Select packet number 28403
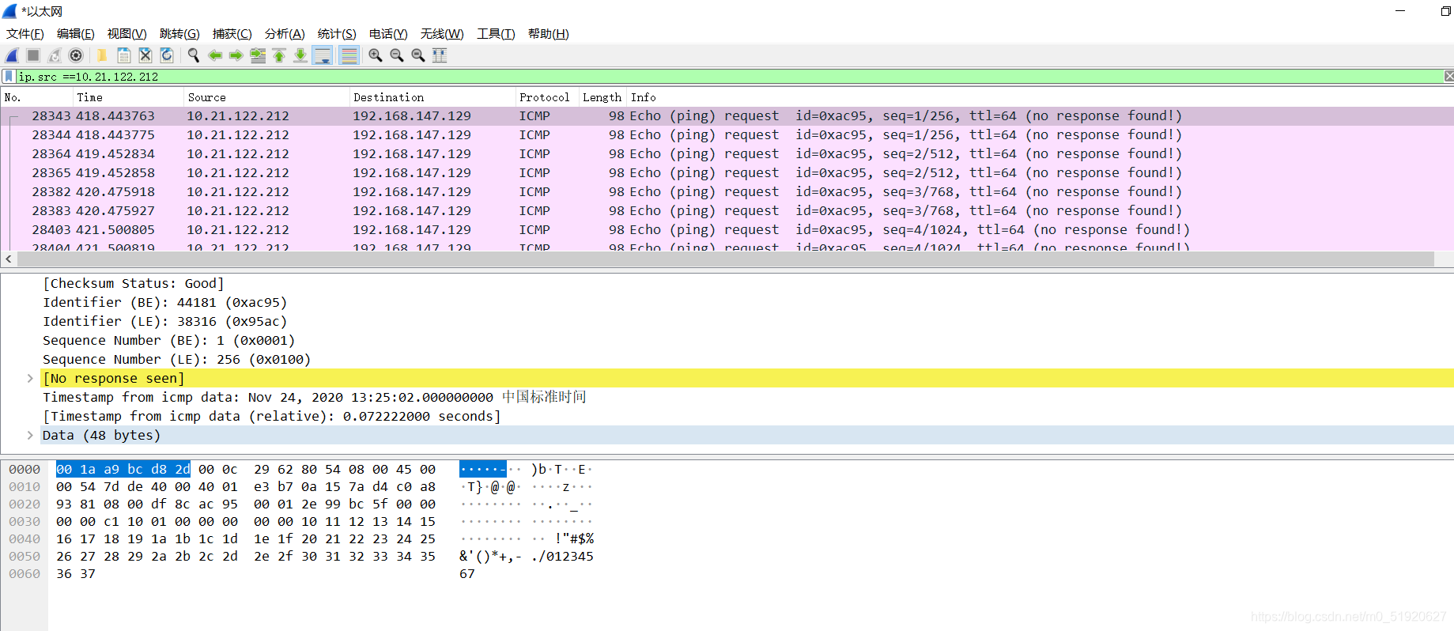The width and height of the screenshot is (1454, 631). (727, 230)
